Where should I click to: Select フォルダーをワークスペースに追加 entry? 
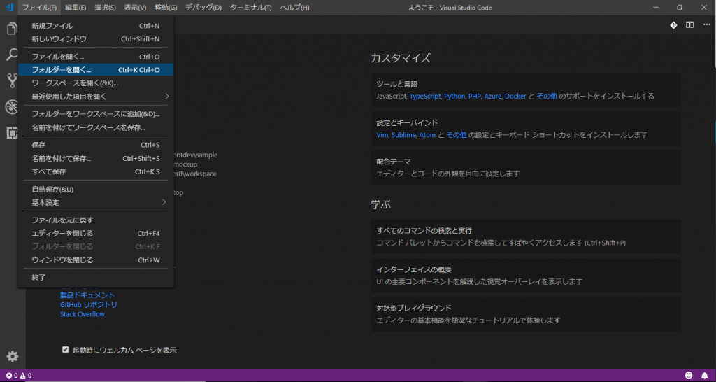(x=96, y=114)
